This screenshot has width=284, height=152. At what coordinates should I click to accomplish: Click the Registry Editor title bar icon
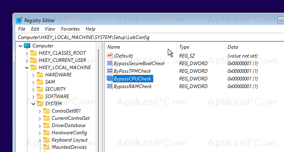point(19,21)
